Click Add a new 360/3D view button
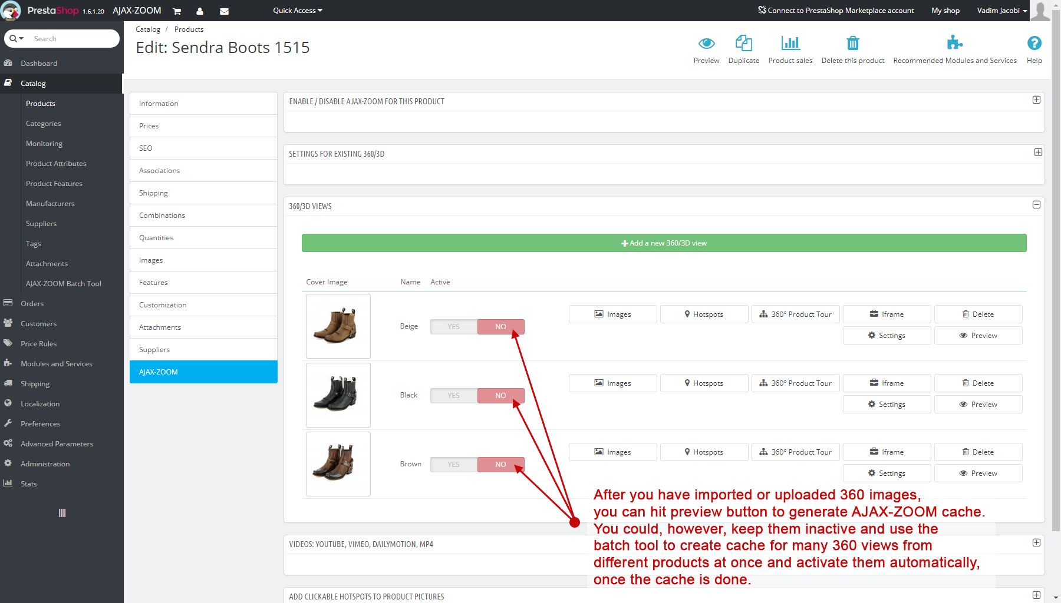The width and height of the screenshot is (1061, 603). tap(664, 243)
